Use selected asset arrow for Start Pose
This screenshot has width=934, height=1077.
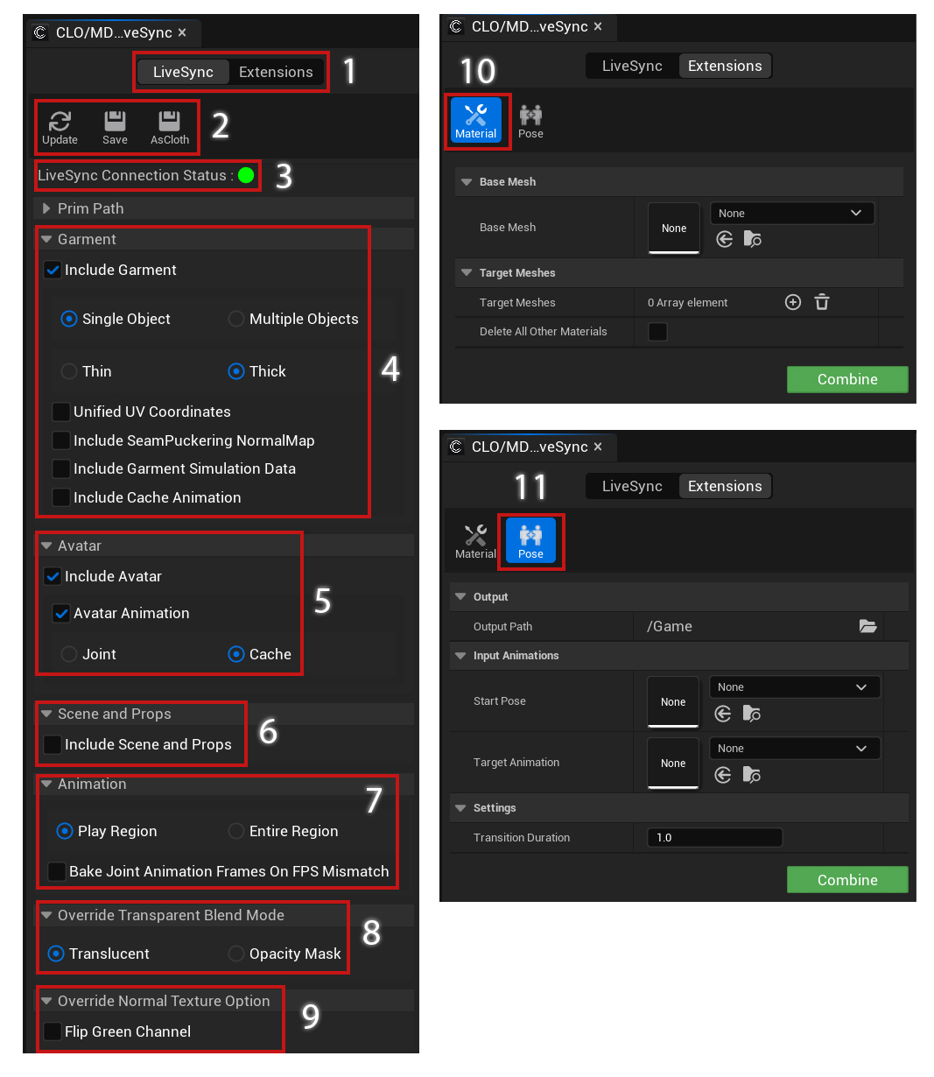coord(723,714)
